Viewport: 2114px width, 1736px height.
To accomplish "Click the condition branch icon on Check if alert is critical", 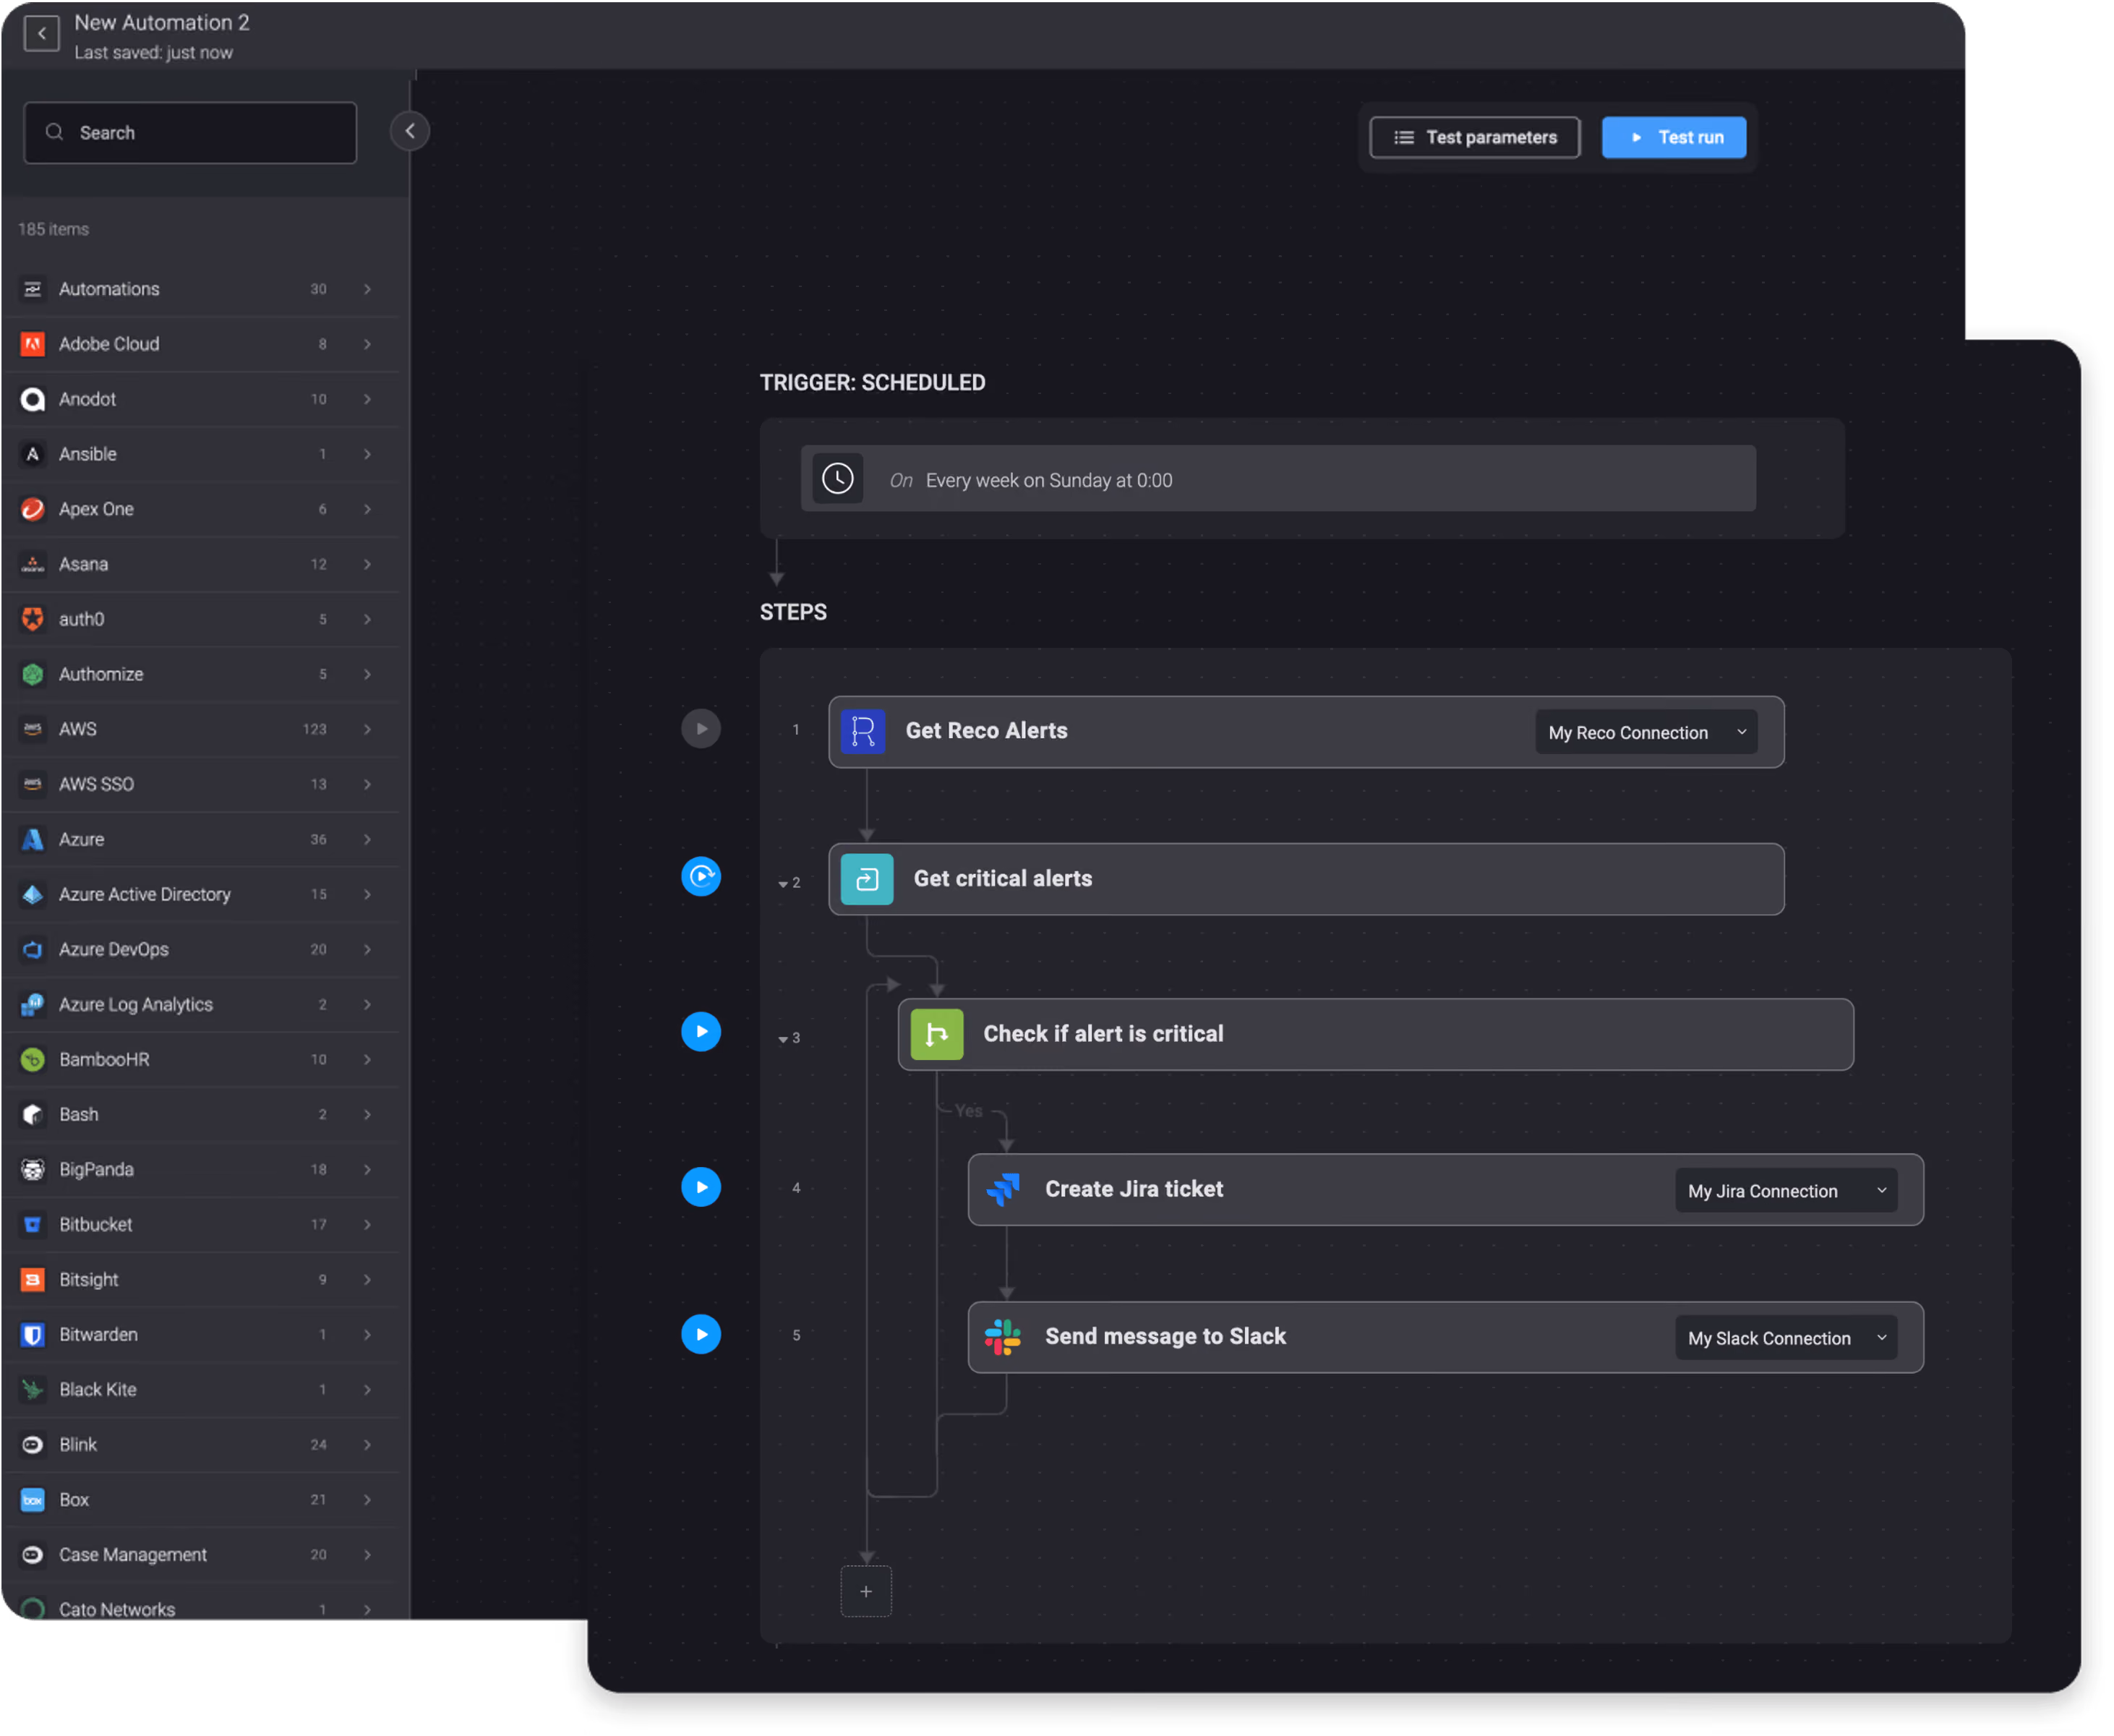I will 938,1035.
